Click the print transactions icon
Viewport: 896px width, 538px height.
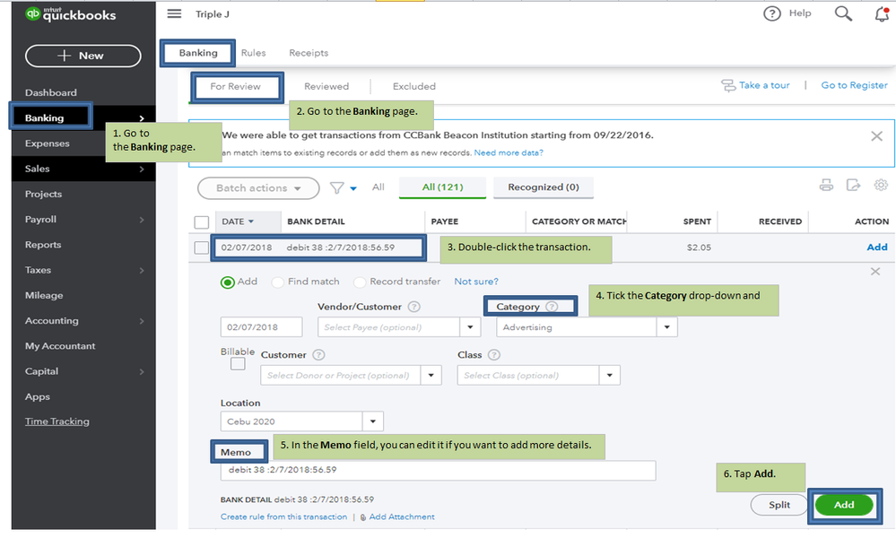[x=826, y=186]
